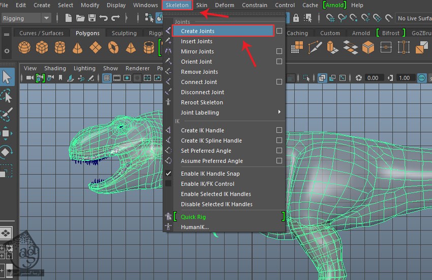Click the Undo arrow icon
The image size is (432, 280).
(104, 18)
